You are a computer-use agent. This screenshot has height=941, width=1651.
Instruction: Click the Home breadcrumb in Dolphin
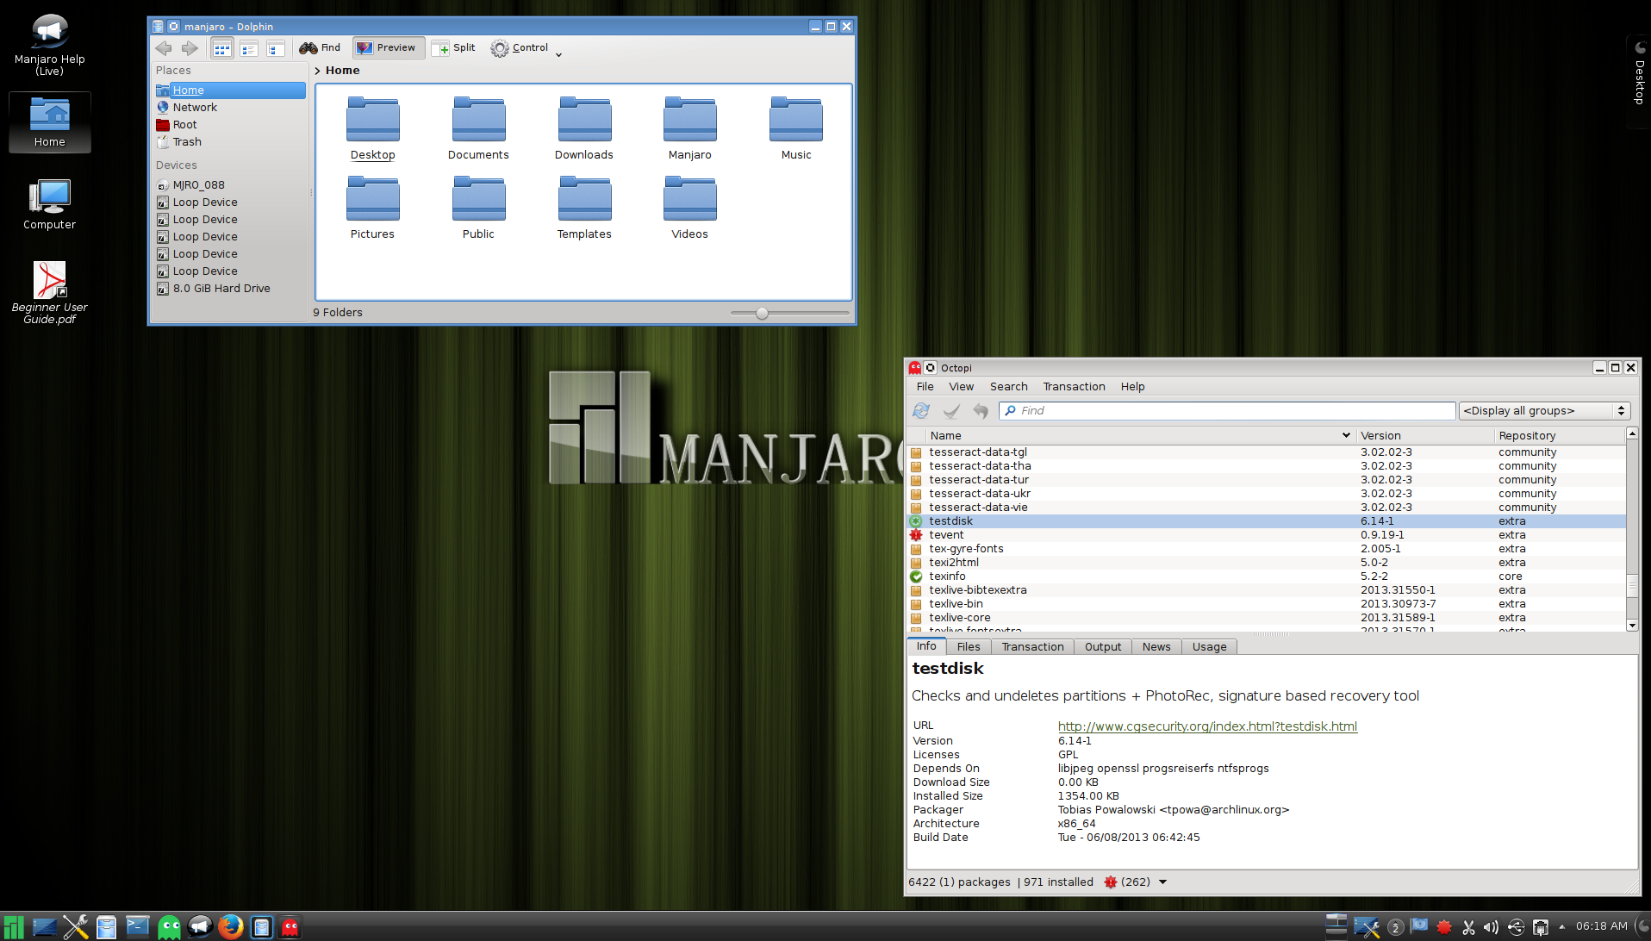342,71
